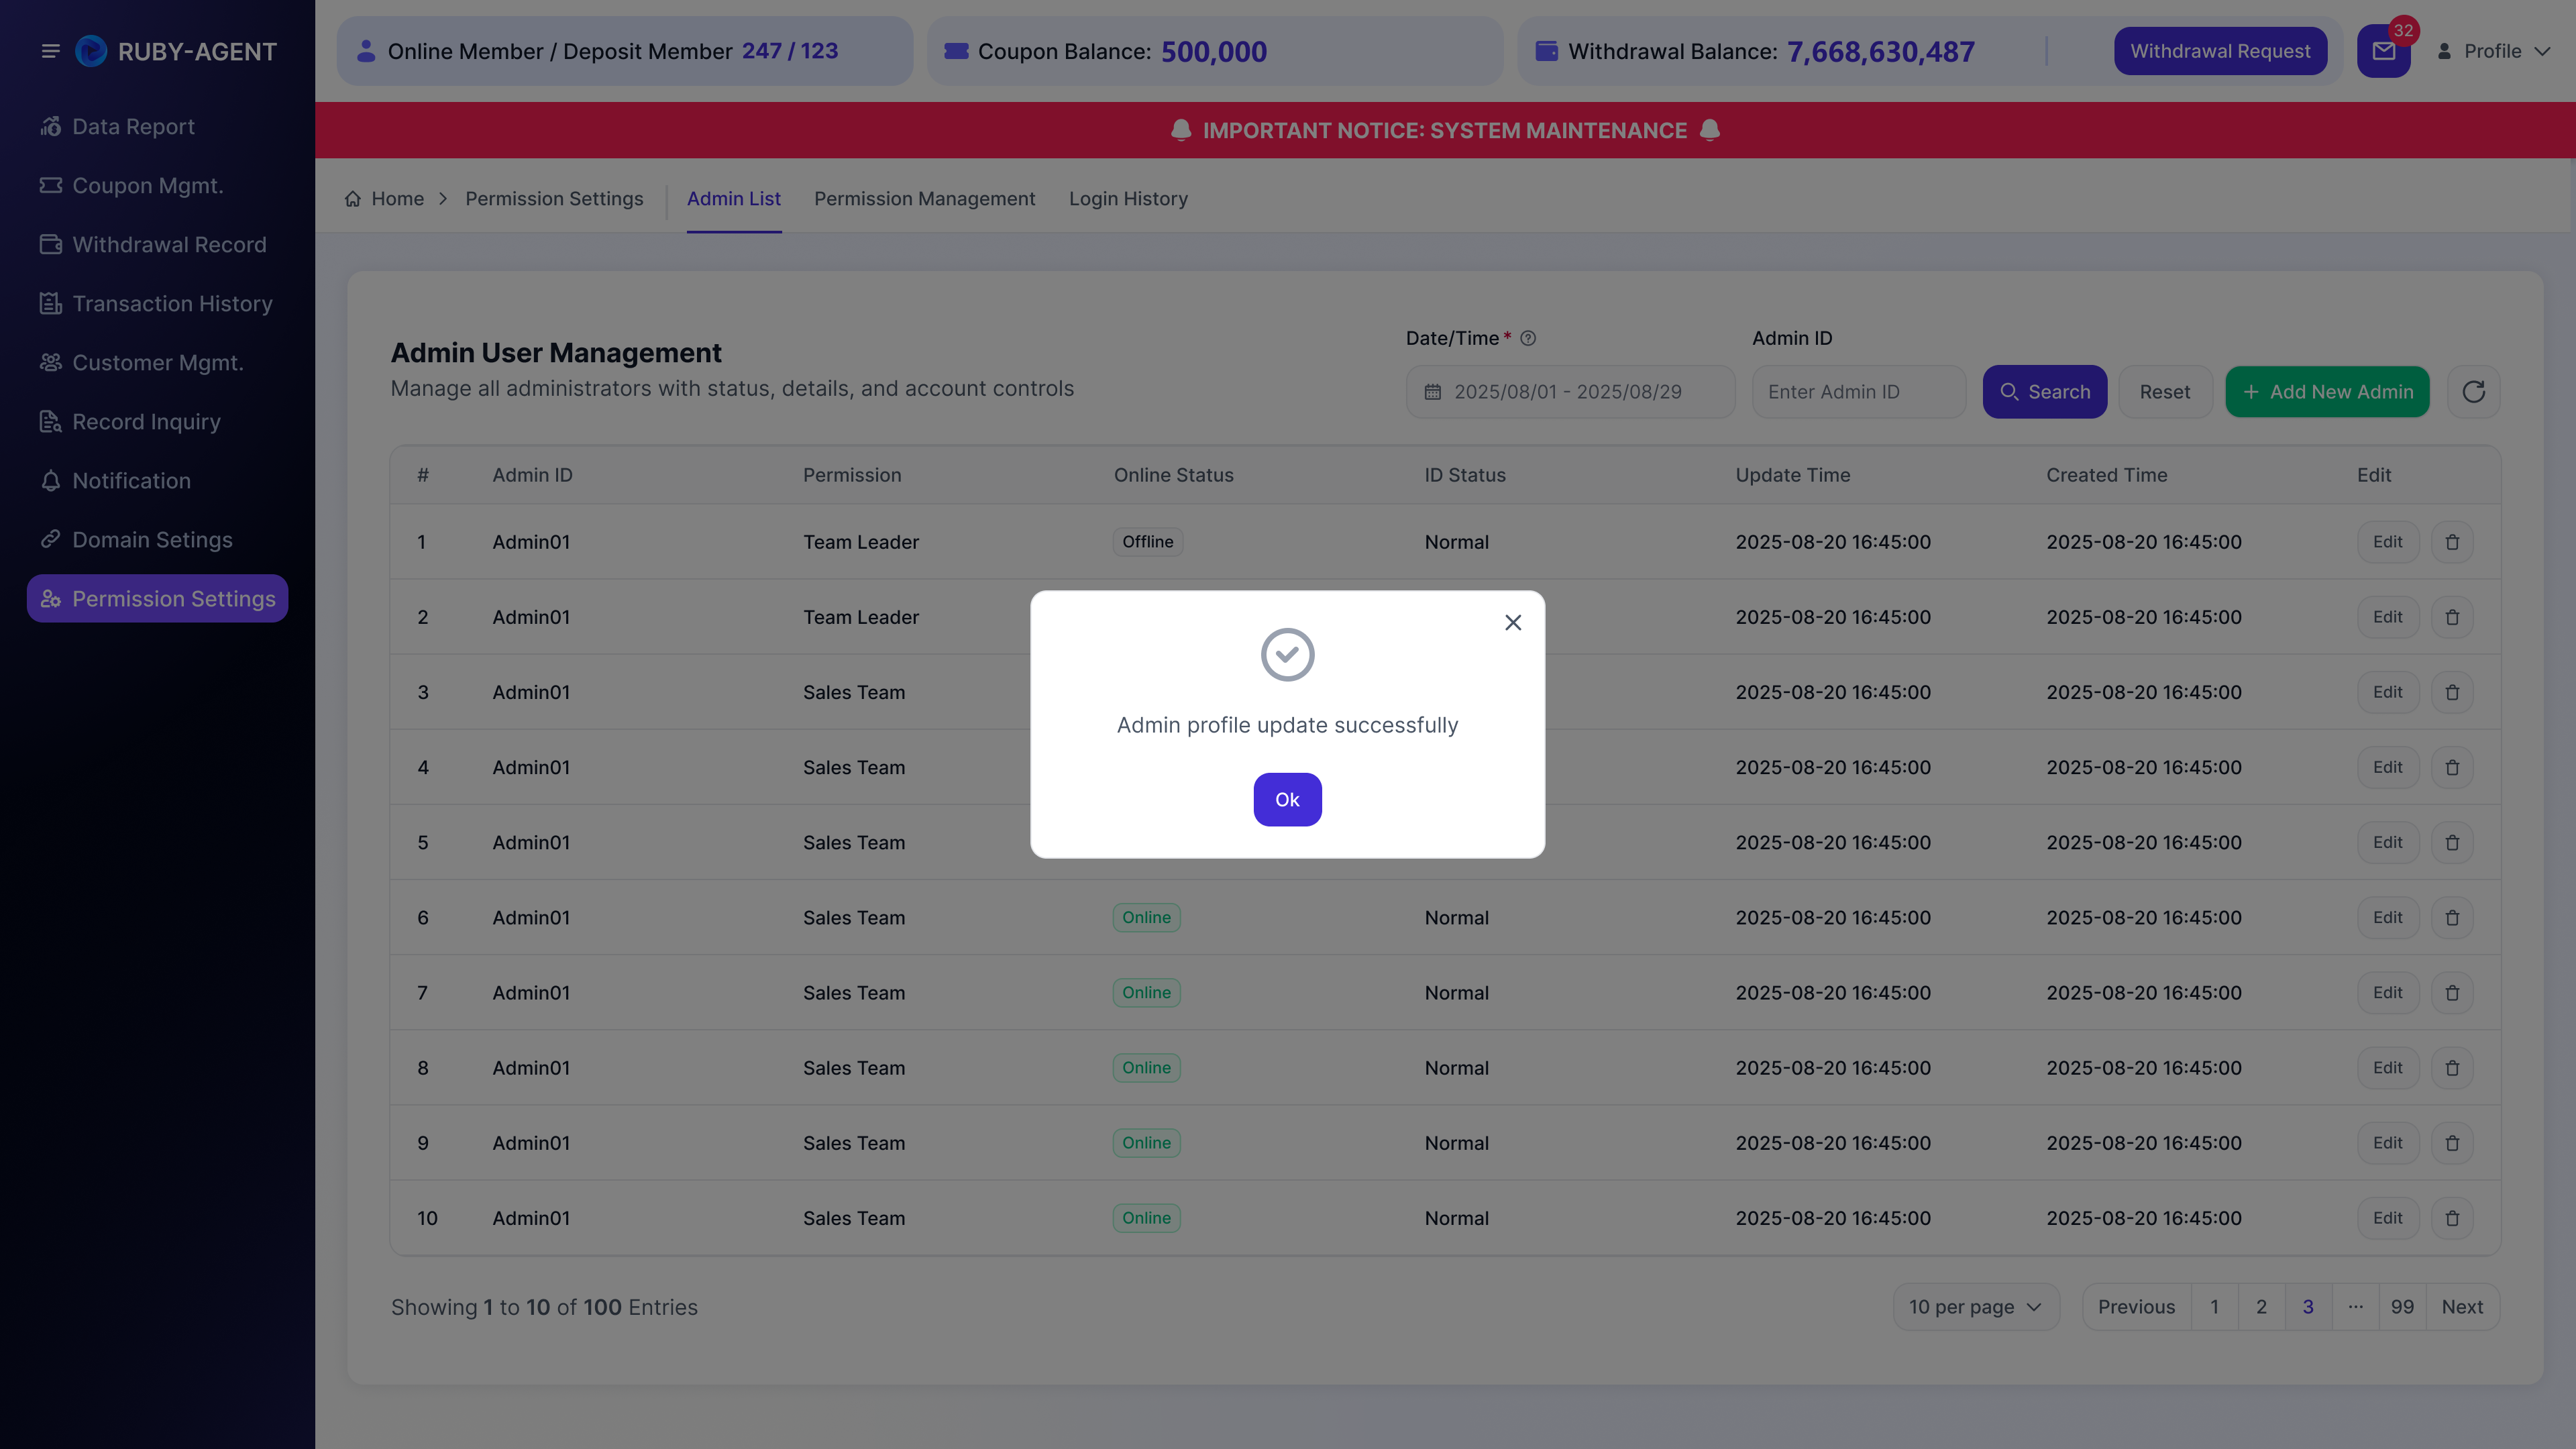Image resolution: width=2576 pixels, height=1449 pixels.
Task: Go to pagination page 99
Action: (2402, 1307)
